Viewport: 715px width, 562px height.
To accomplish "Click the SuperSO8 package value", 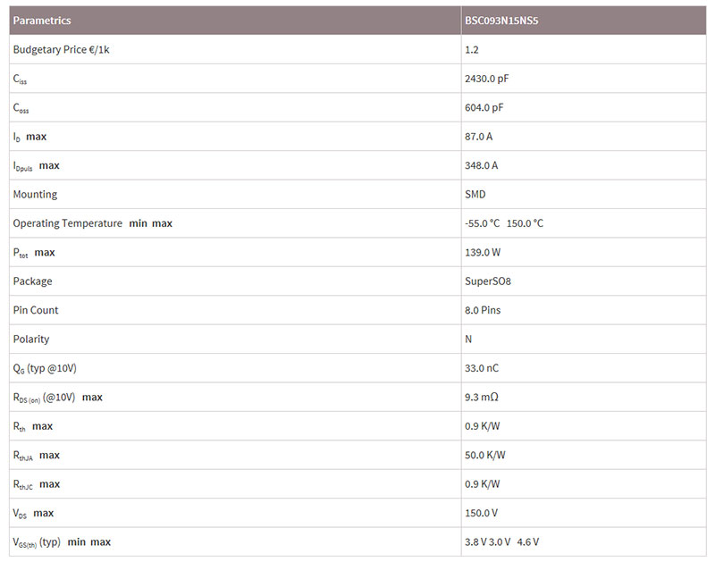I will pos(487,281).
